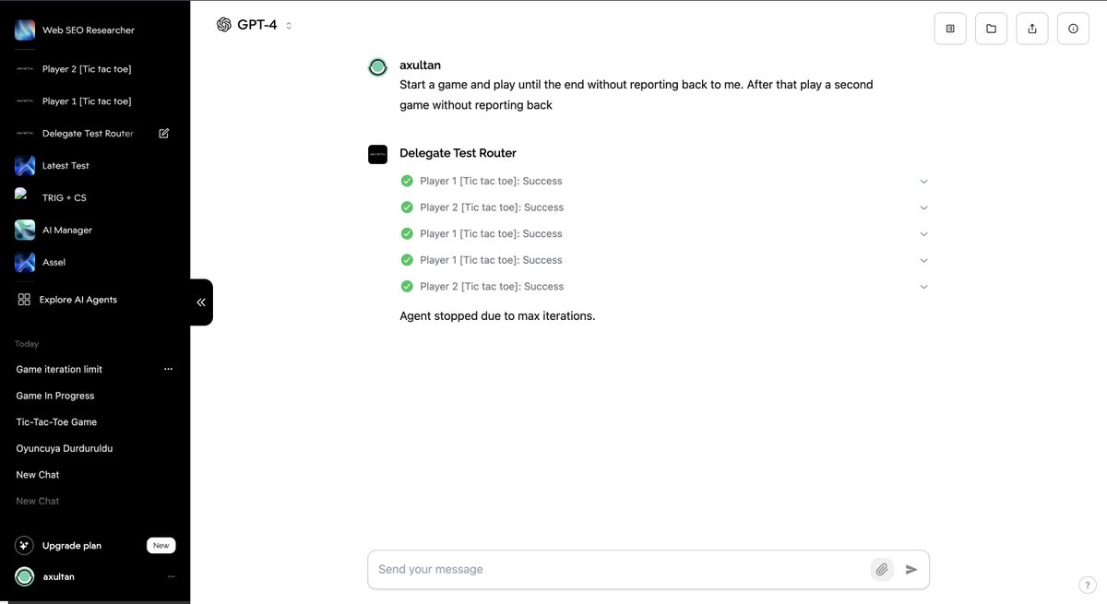Click the send message arrow icon

(911, 570)
